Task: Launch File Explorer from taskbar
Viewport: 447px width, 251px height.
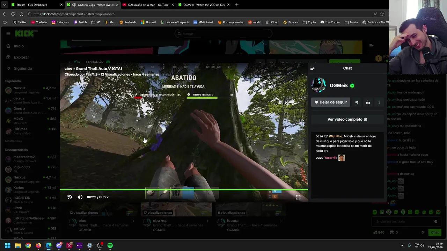Action: coord(18,245)
